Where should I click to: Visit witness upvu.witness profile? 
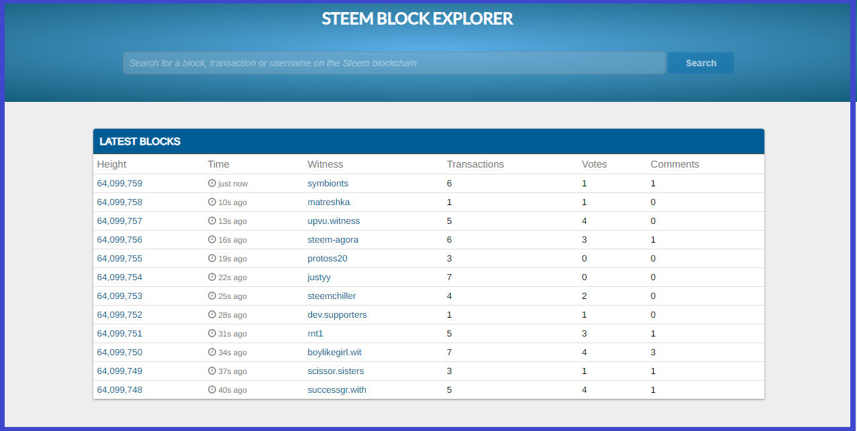(334, 221)
